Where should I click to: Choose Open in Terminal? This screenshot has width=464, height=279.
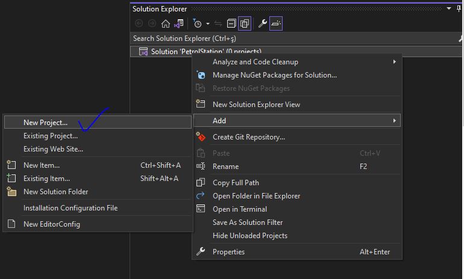click(x=297, y=209)
